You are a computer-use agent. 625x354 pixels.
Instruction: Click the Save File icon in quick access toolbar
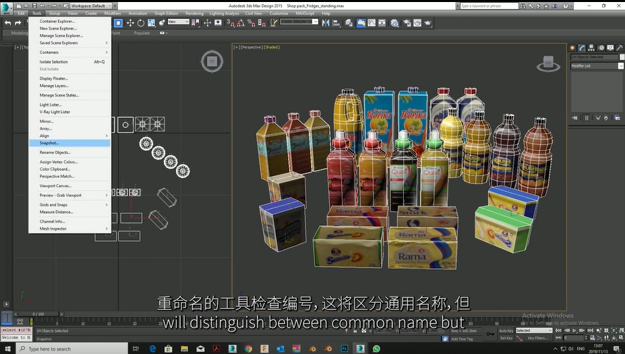(34, 5)
